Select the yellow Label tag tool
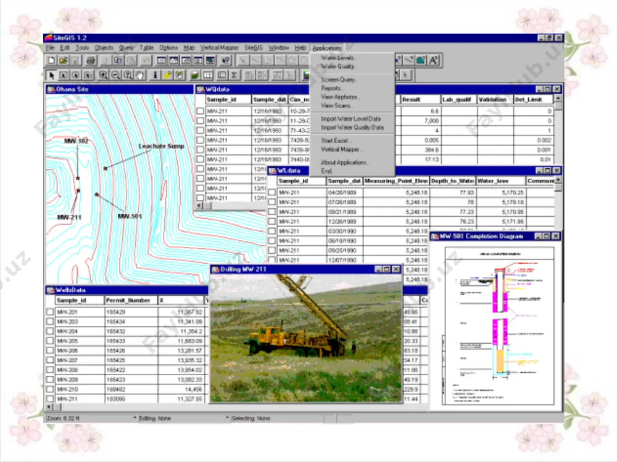The image size is (617, 462). (x=167, y=75)
